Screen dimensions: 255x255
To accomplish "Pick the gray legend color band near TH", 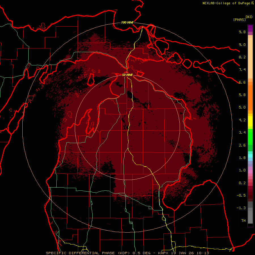I will 250,217.
